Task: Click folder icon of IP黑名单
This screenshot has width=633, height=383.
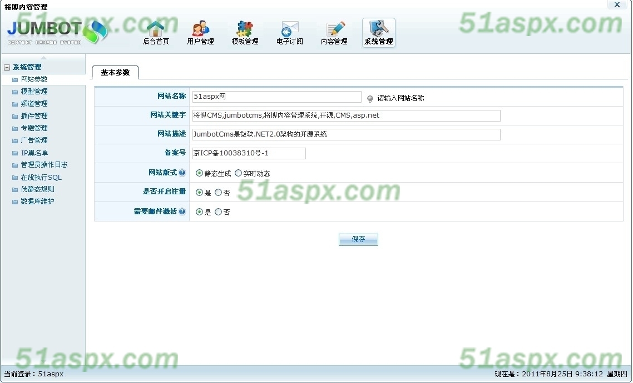Action: pos(15,153)
